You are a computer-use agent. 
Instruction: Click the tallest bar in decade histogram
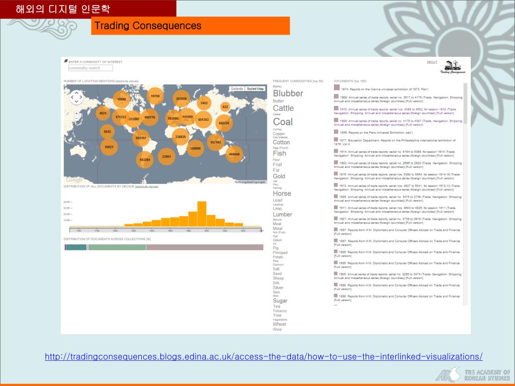[x=202, y=214]
